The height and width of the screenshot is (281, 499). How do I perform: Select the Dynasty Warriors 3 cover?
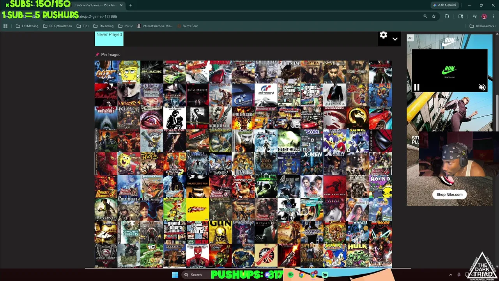pyautogui.click(x=106, y=187)
